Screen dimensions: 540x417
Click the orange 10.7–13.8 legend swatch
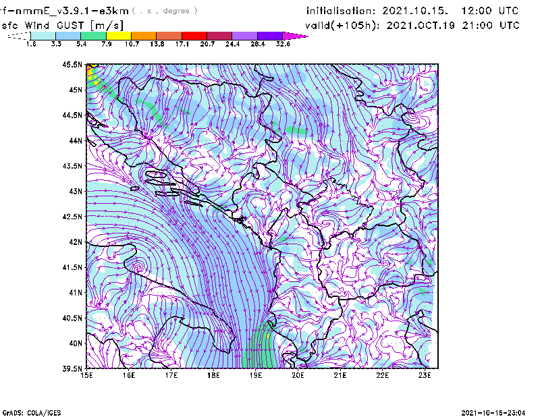coord(144,36)
